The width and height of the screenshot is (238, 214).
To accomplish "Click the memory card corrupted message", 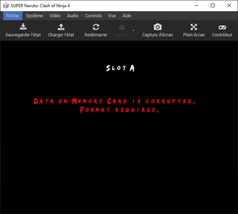I will (x=115, y=105).
